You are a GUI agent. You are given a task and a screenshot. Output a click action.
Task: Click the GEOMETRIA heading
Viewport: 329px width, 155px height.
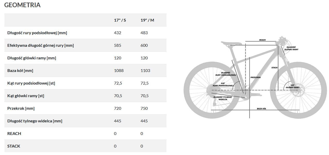[x=22, y=5]
